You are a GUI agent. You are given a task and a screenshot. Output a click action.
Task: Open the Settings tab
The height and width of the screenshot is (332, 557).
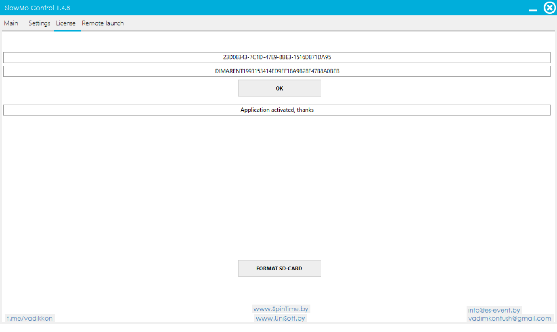tap(39, 23)
